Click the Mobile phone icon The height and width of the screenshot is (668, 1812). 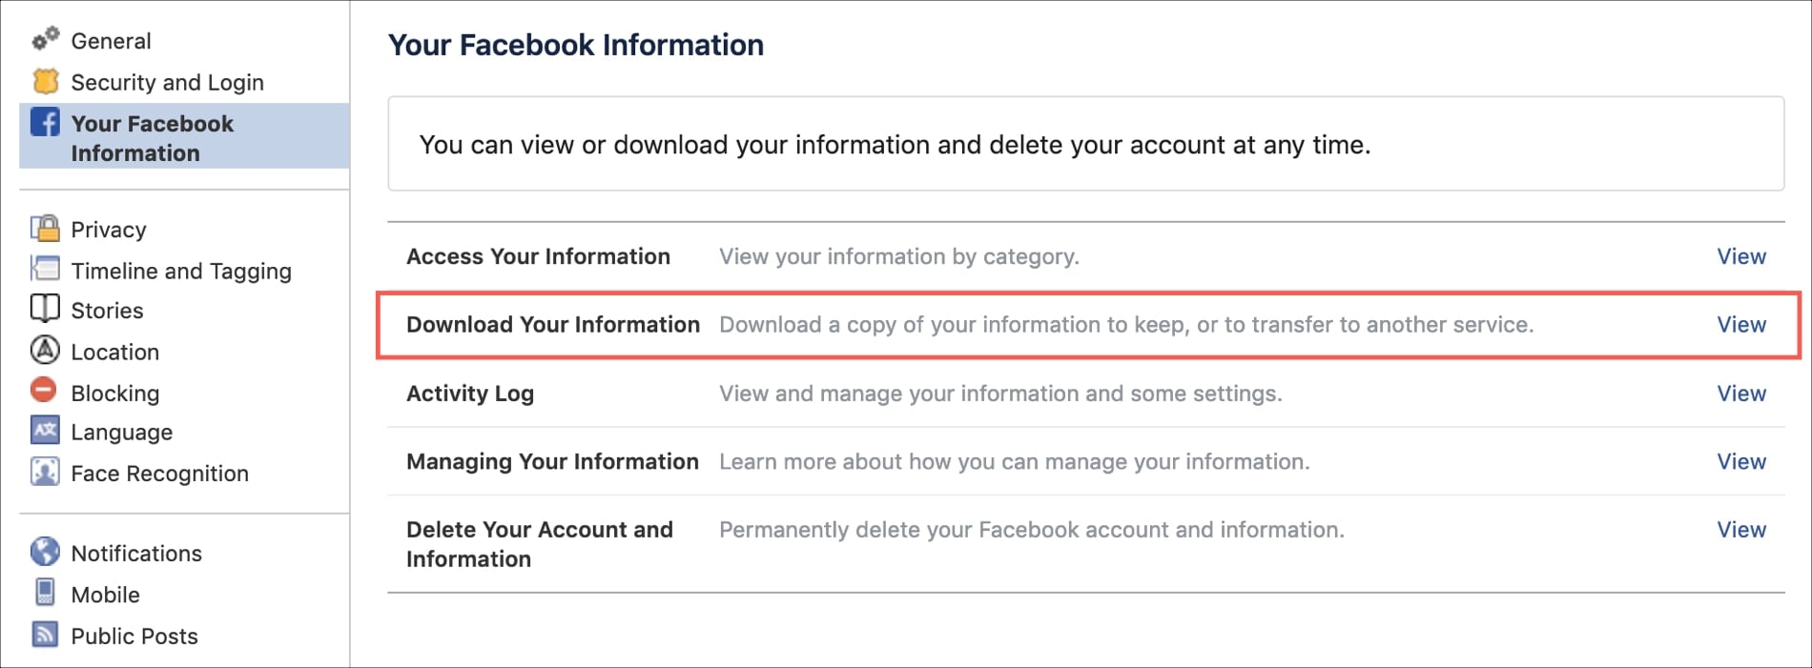(x=45, y=593)
